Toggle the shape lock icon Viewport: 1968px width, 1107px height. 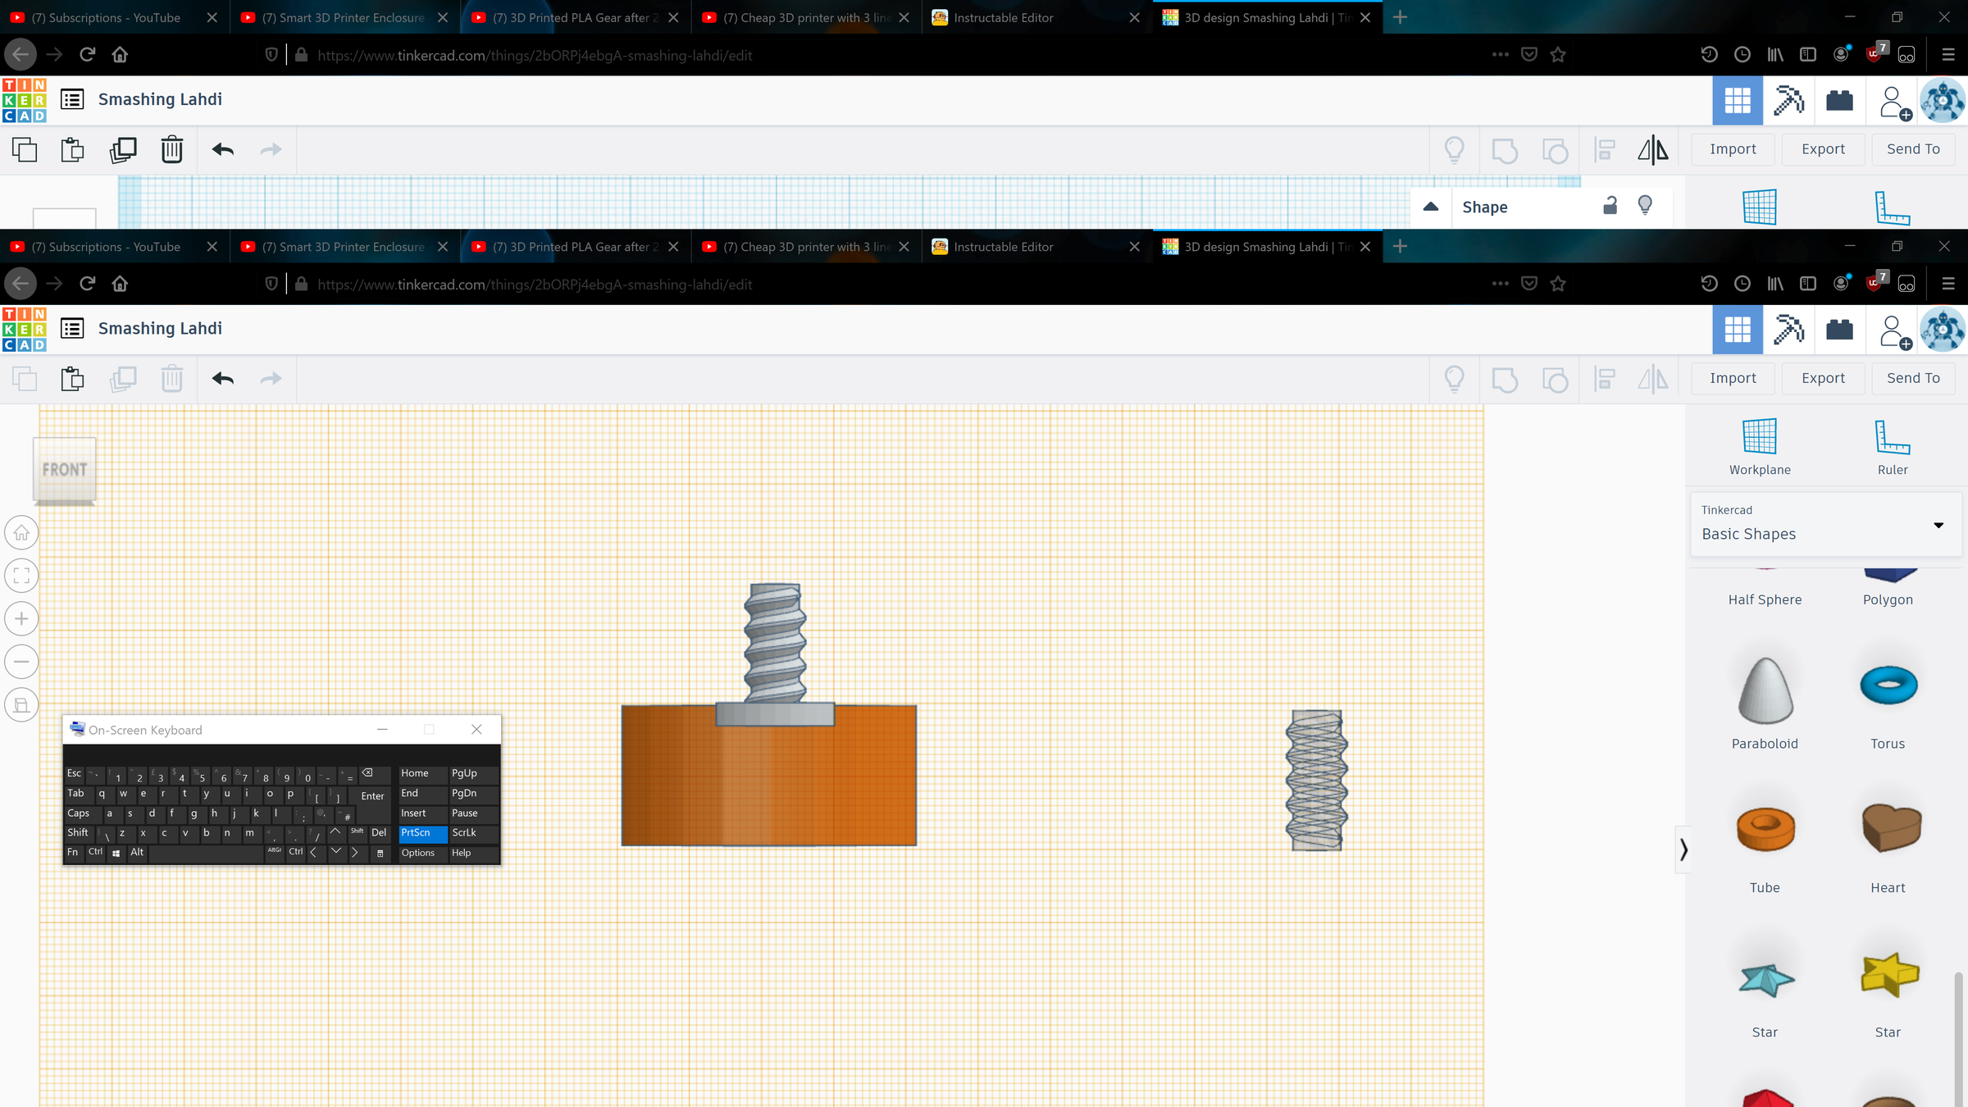click(1610, 206)
